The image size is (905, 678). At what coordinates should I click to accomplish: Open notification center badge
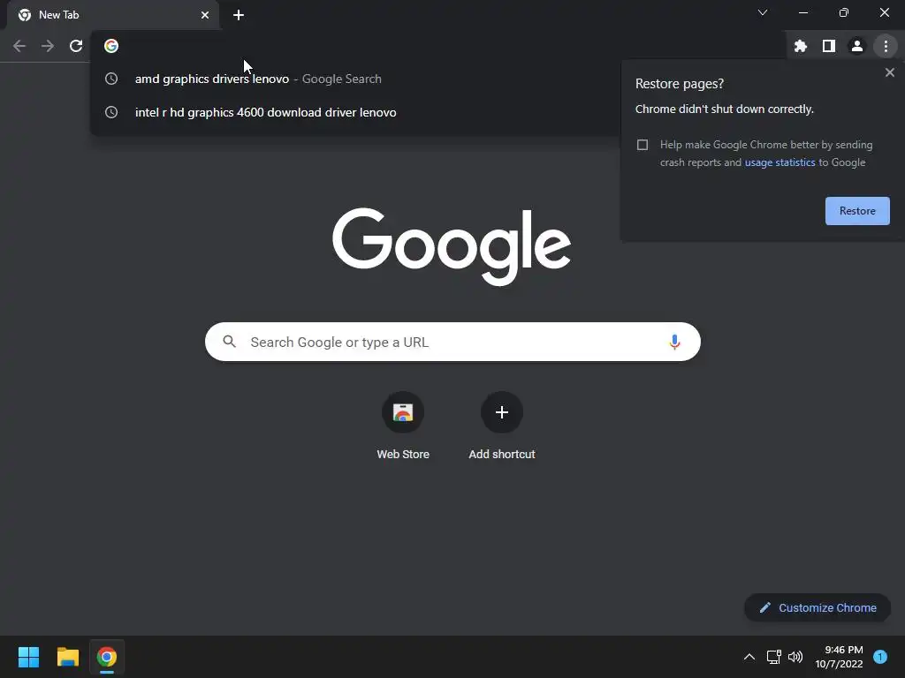[880, 657]
